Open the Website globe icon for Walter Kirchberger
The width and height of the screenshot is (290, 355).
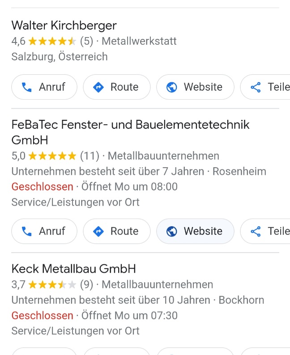point(172,87)
